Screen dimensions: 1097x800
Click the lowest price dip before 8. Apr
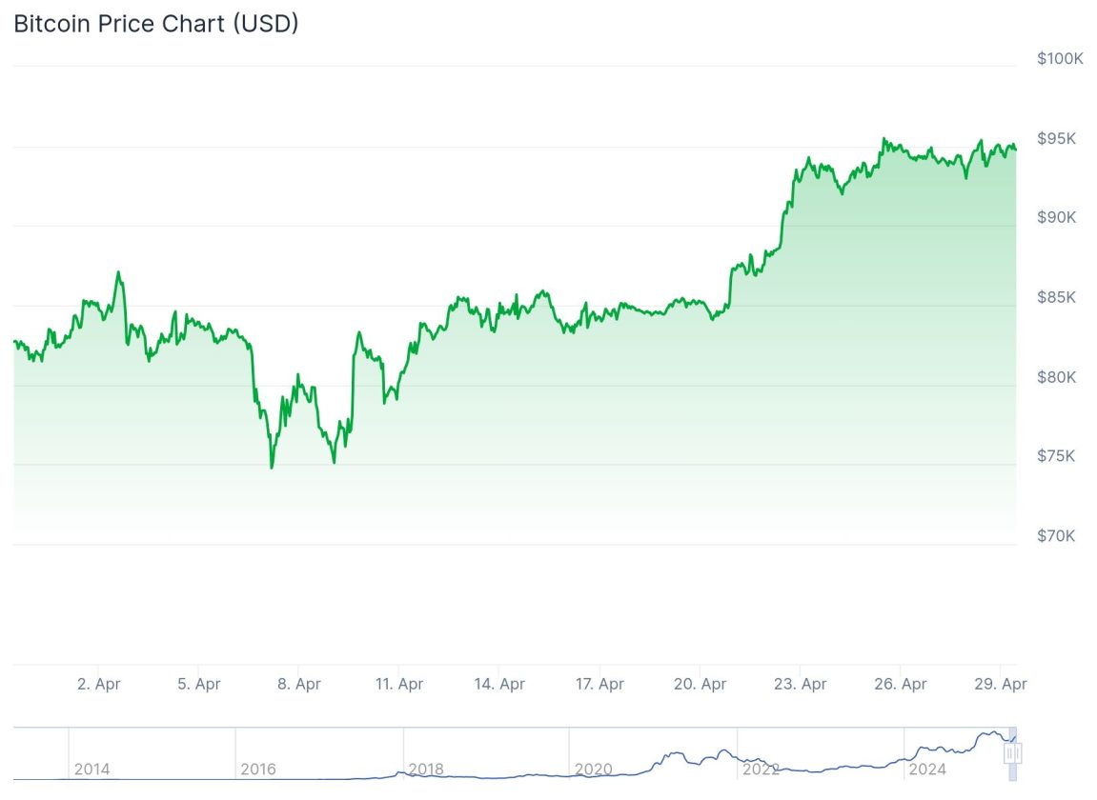tap(272, 468)
